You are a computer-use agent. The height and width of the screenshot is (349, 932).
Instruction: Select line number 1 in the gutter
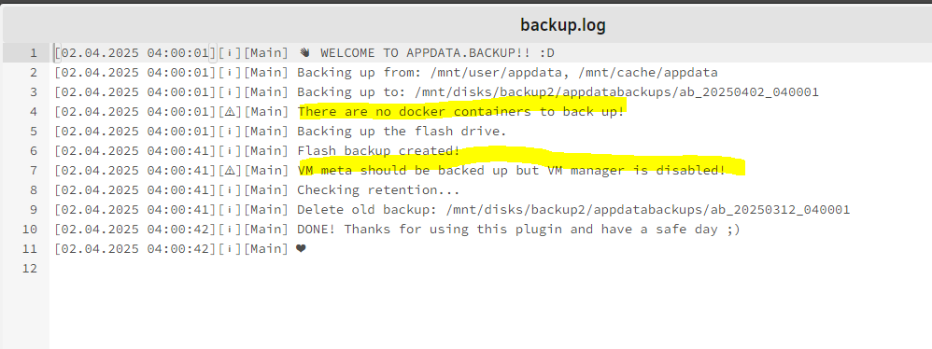click(34, 53)
